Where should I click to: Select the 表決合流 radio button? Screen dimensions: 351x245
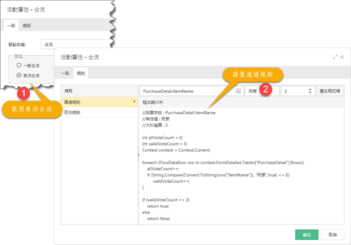click(x=19, y=75)
